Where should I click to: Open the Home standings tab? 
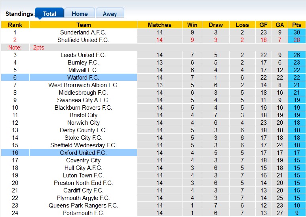80,13
